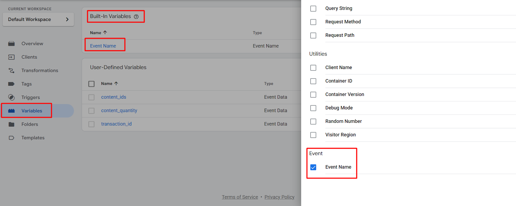Click the Transformations icon in sidebar
Screen dimensions: 516x206
(11, 71)
